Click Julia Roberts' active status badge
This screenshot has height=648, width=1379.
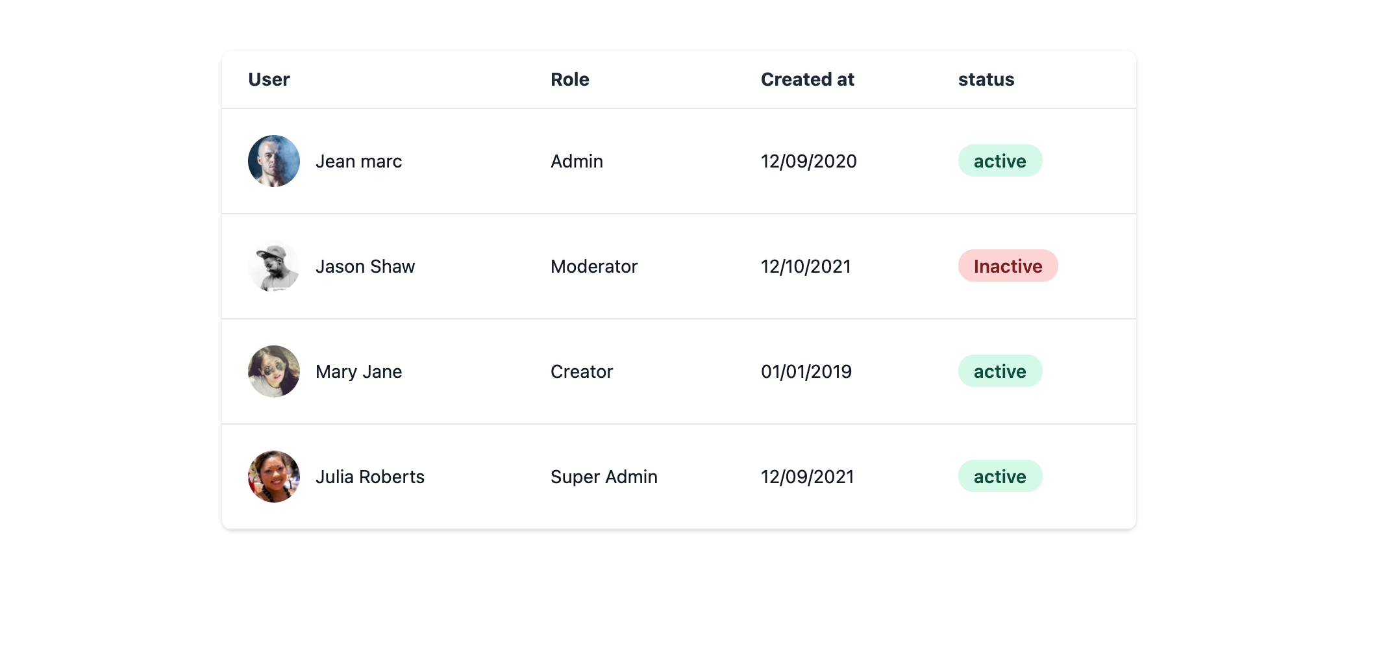(1000, 477)
